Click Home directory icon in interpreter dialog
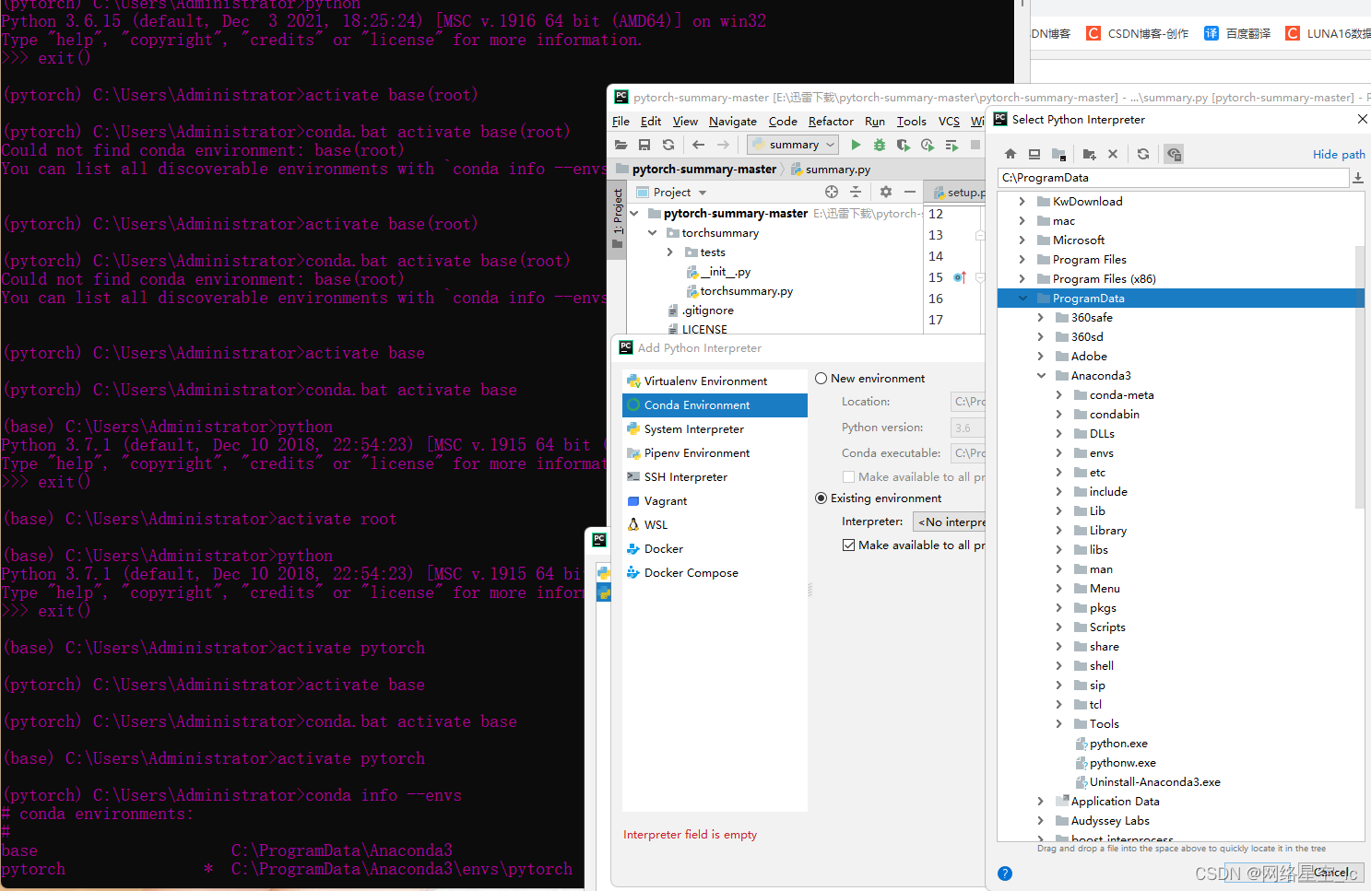This screenshot has width=1371, height=891. 1011,154
